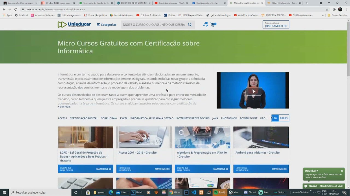Click the magnifier search icon
350x196 pixels.
(190, 24)
